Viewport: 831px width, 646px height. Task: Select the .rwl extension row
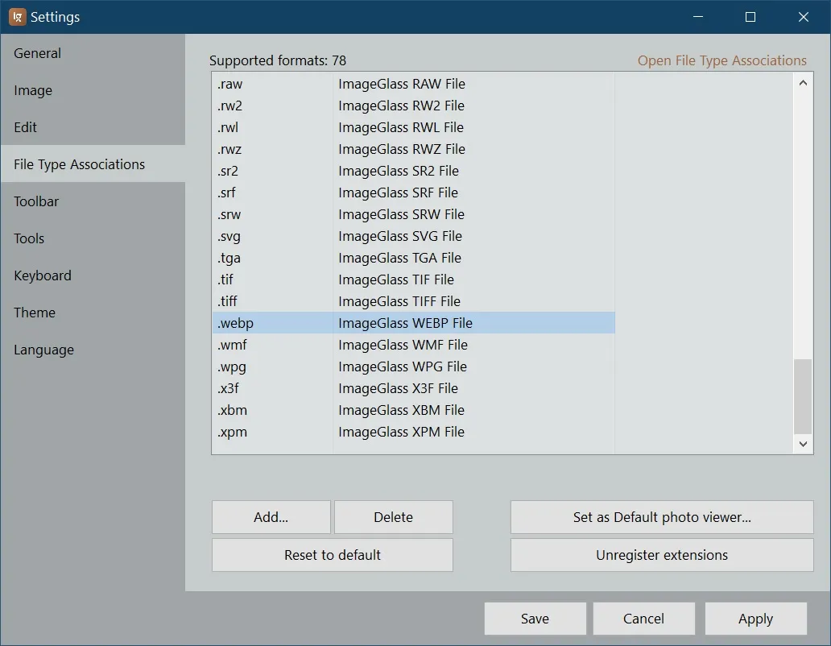click(x=413, y=127)
